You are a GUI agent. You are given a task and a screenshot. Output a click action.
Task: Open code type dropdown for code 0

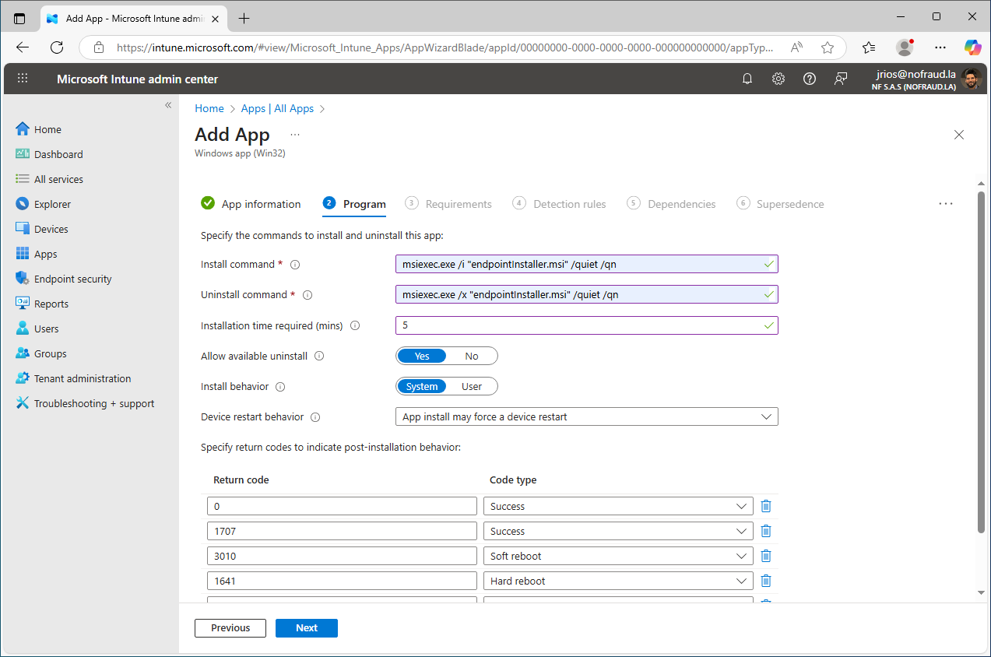(618, 506)
